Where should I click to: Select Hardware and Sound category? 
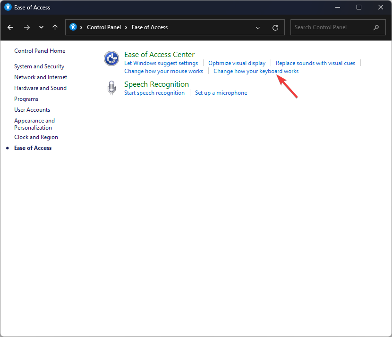[40, 88]
